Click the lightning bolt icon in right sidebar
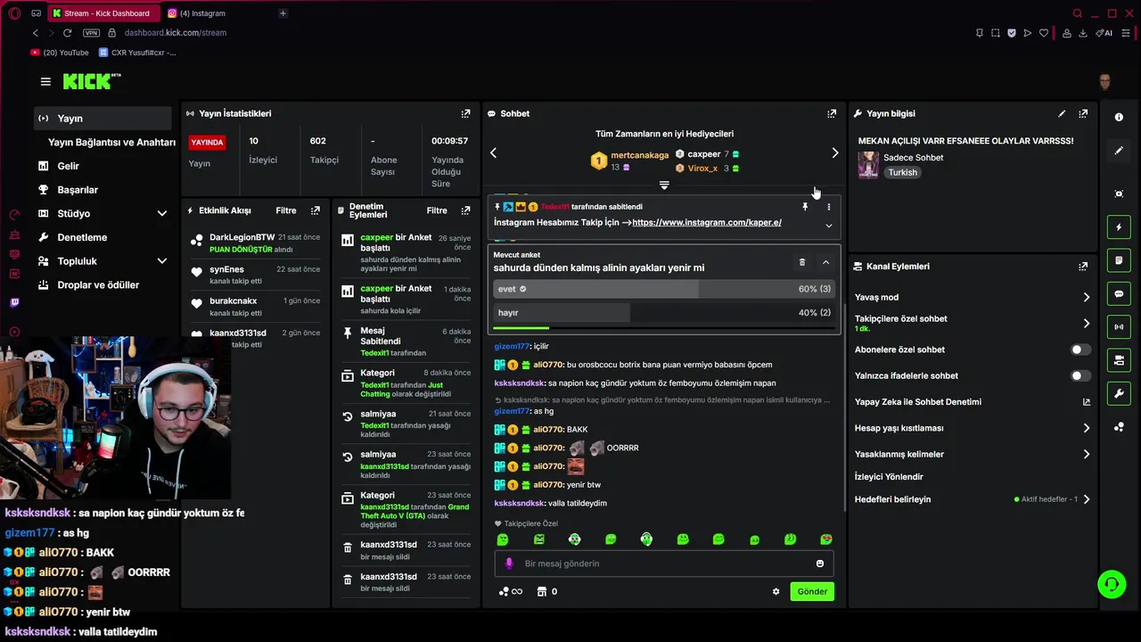The width and height of the screenshot is (1141, 642). [1119, 227]
